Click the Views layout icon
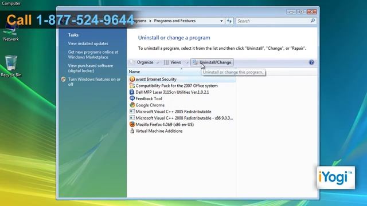This screenshot has width=367, height=206. [x=166, y=62]
